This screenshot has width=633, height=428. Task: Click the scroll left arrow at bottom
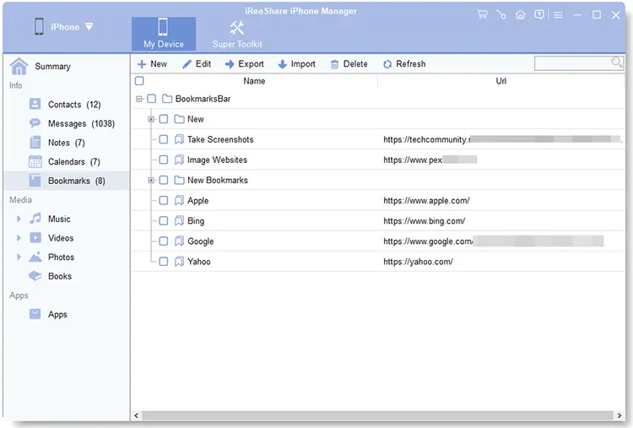pos(136,415)
